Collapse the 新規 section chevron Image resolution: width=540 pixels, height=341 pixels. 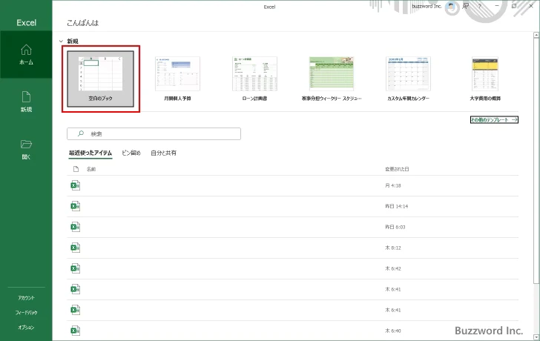point(62,42)
